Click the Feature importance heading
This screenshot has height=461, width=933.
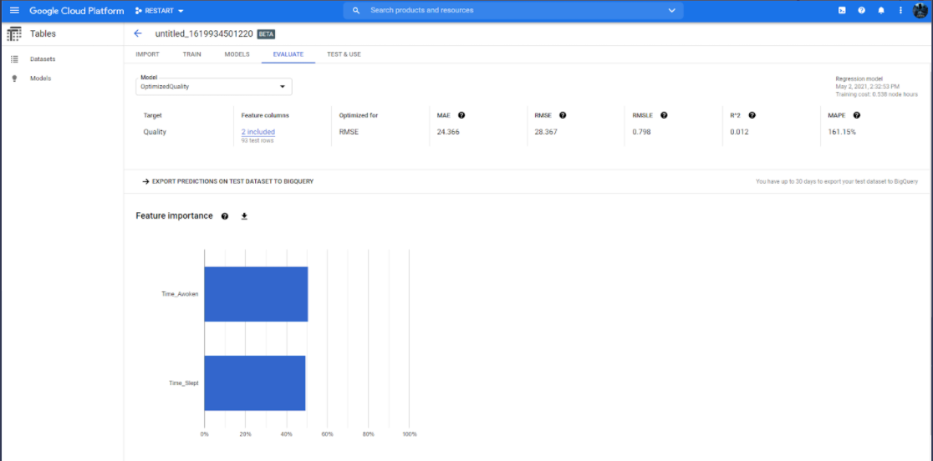click(175, 215)
